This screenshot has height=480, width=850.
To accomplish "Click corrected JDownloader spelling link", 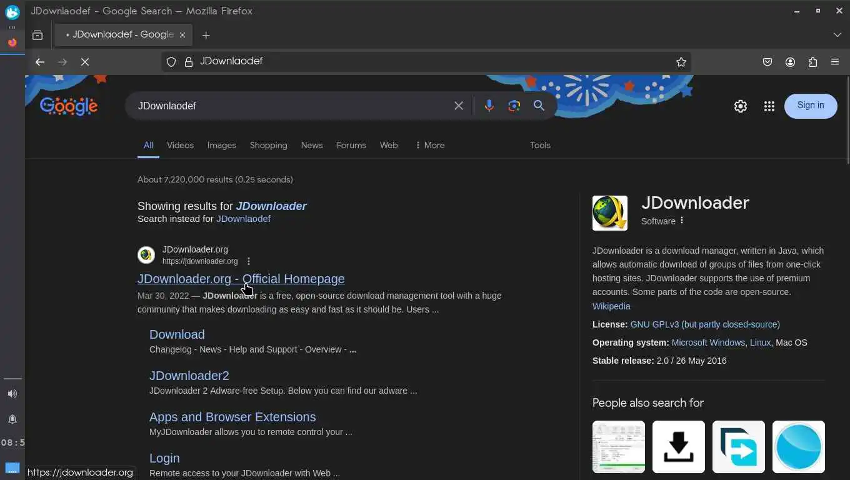I will 271,206.
